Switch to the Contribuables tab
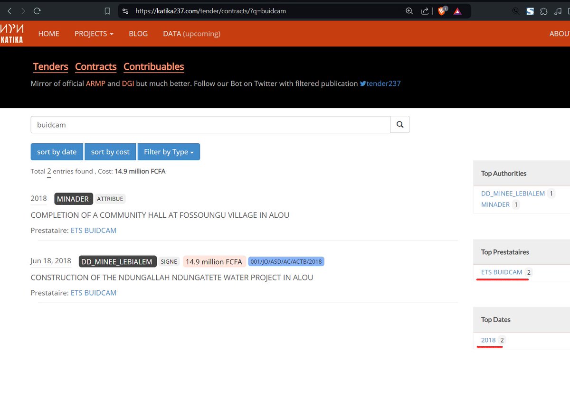The image size is (570, 398). coord(154,67)
